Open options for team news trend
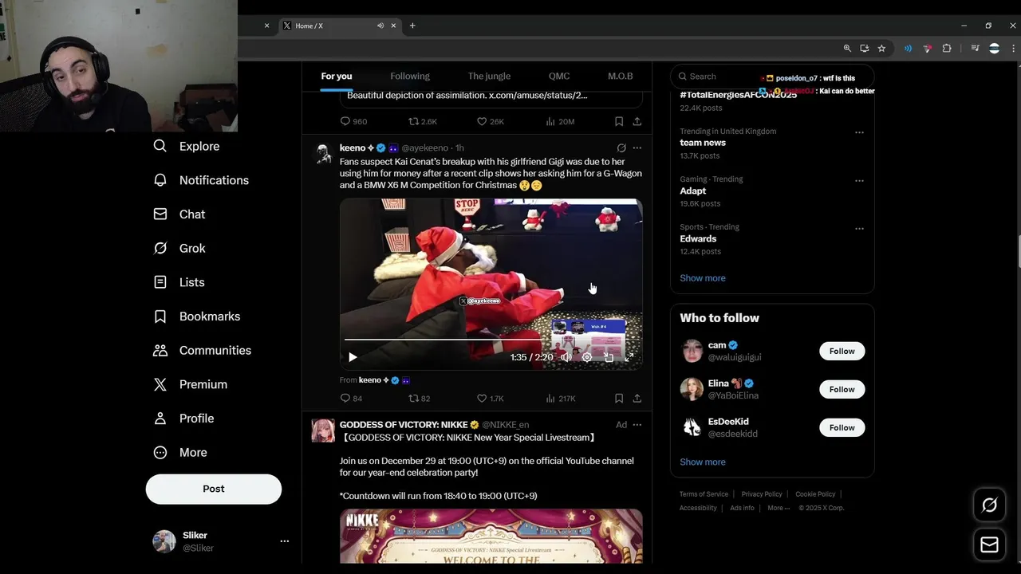Screen dimensions: 1021x574 [x=859, y=132]
